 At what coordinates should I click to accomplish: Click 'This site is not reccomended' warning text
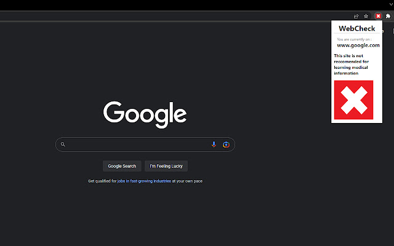tap(351, 64)
